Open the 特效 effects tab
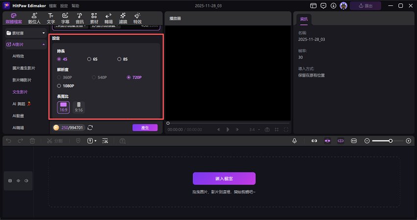The height and width of the screenshot is (220, 417). coord(137,18)
